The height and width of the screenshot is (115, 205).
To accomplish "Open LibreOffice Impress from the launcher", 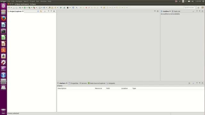I will 4,44.
